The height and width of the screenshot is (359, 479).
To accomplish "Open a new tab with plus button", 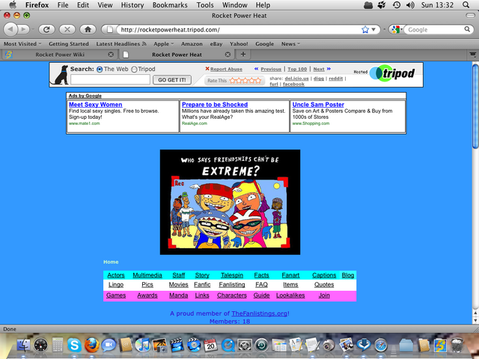I will point(242,55).
